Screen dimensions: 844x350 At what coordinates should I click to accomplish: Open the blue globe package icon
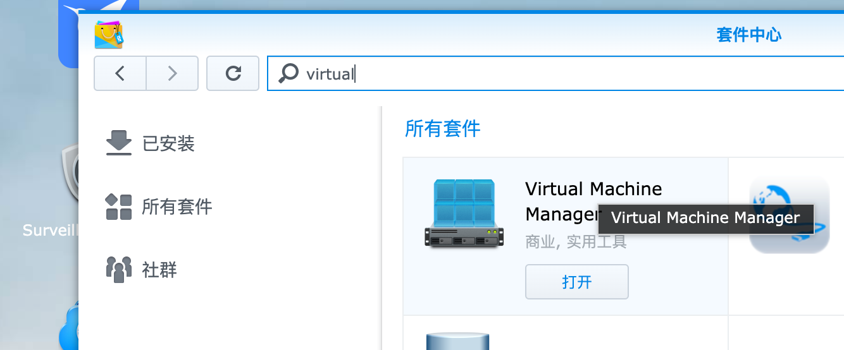[789, 215]
